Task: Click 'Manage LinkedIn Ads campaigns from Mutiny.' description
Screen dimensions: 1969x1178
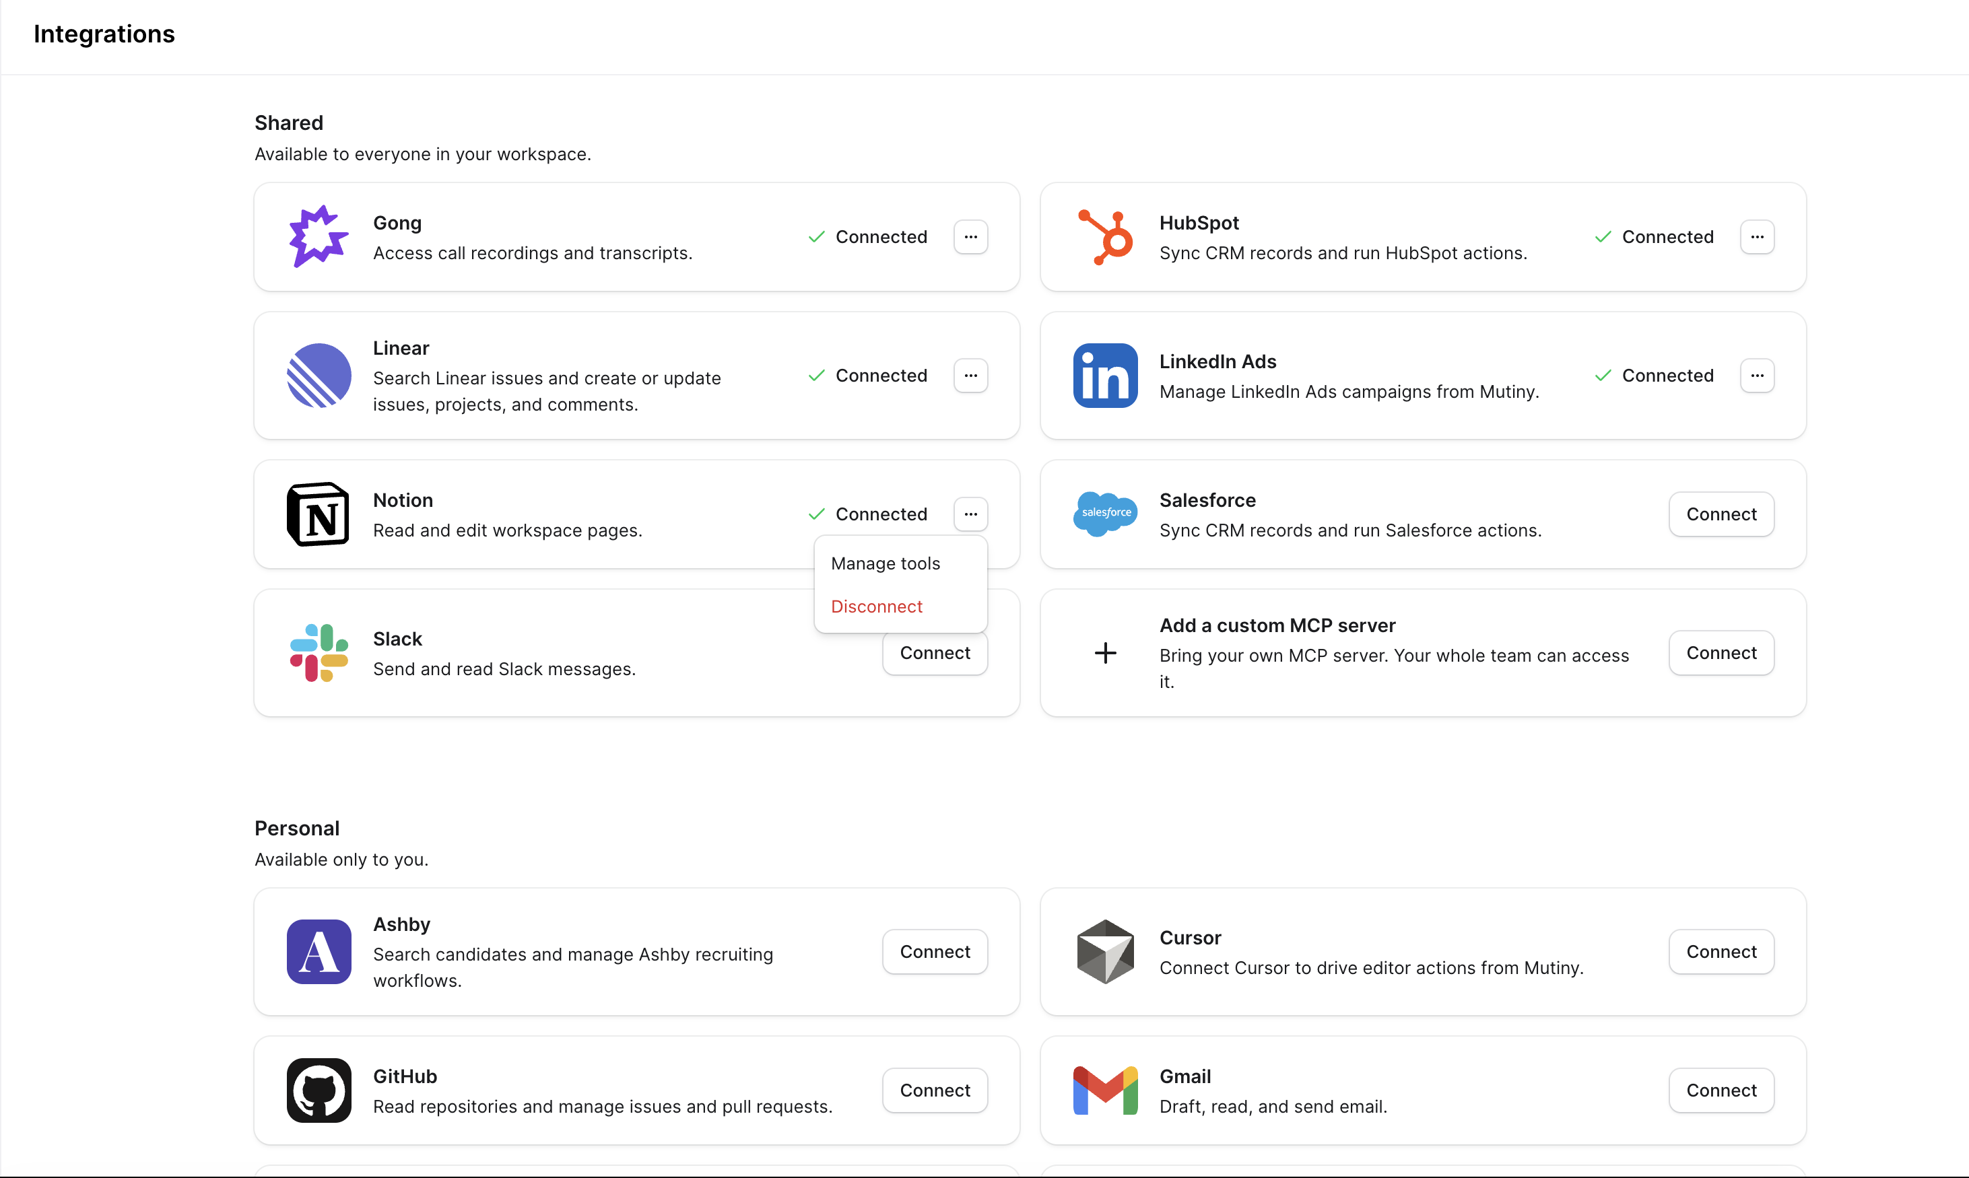Action: pos(1349,392)
